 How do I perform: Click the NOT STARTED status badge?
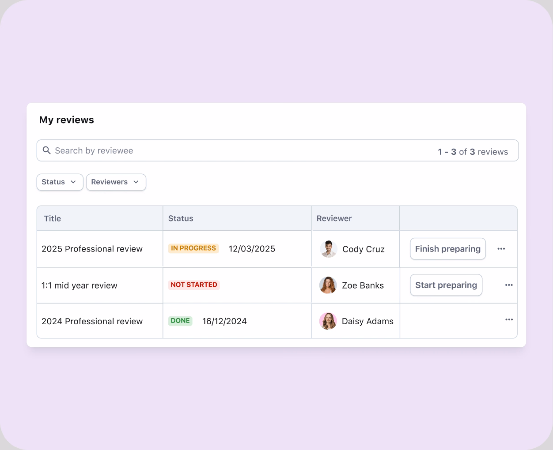[194, 285]
